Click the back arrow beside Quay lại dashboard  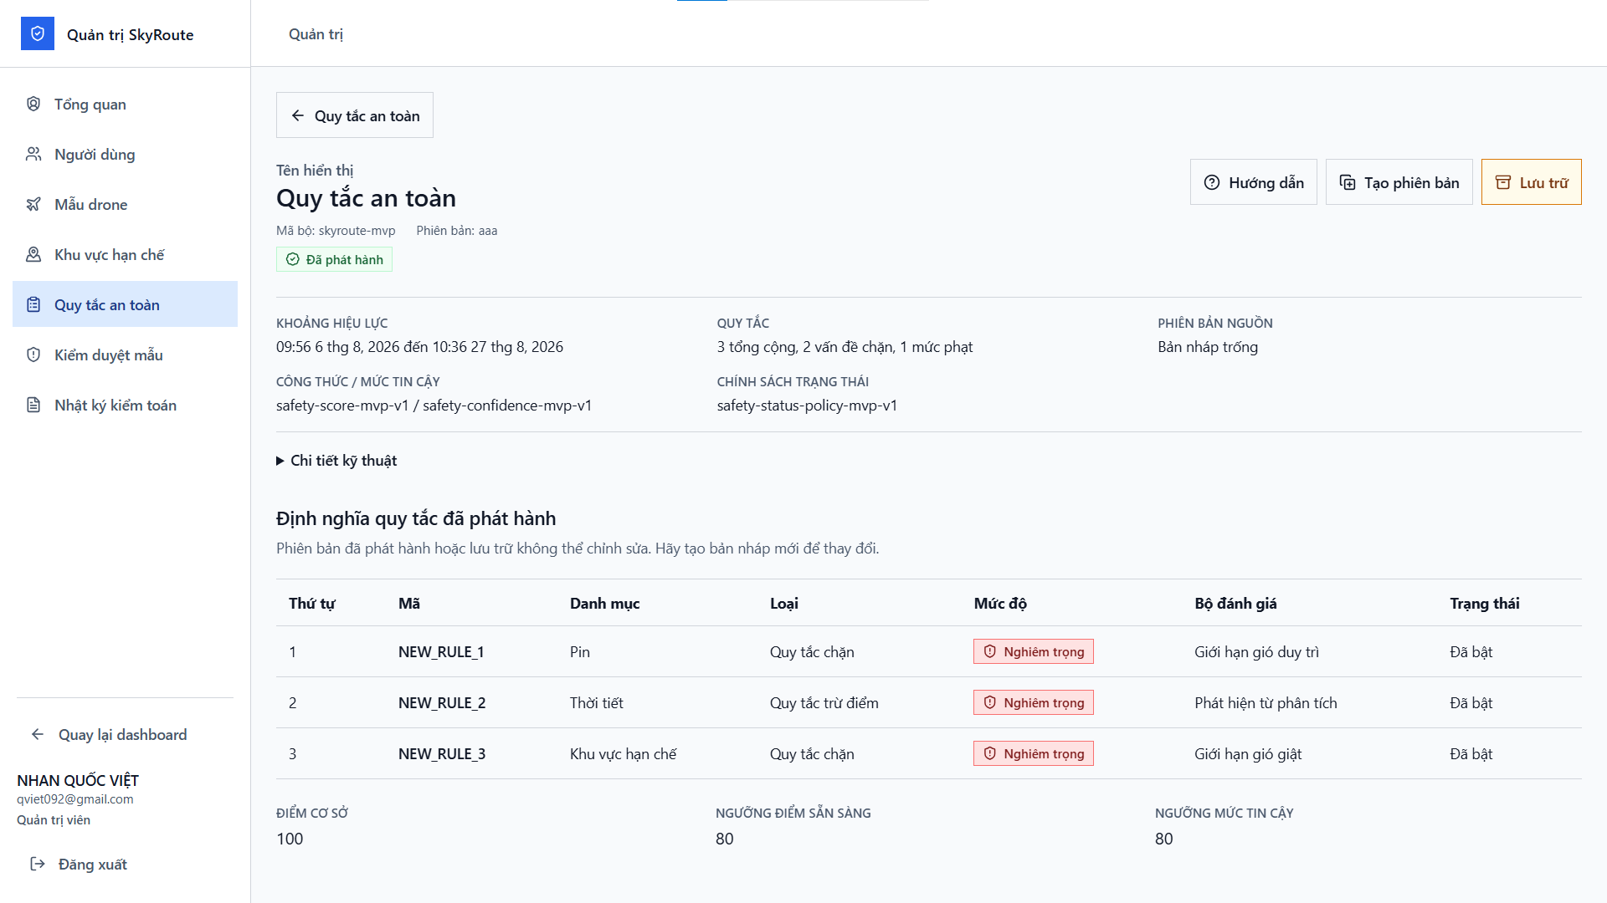click(38, 734)
